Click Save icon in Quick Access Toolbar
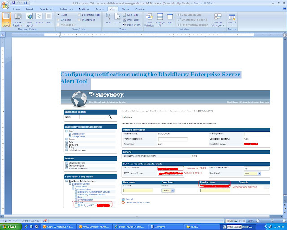Screen dimensions: 287x230 pyautogui.click(x=13, y=3)
